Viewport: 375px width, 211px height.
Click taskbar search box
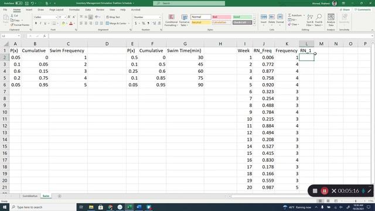43,207
